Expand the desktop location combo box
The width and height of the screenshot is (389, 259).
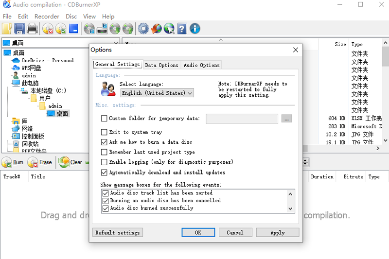click(116, 43)
